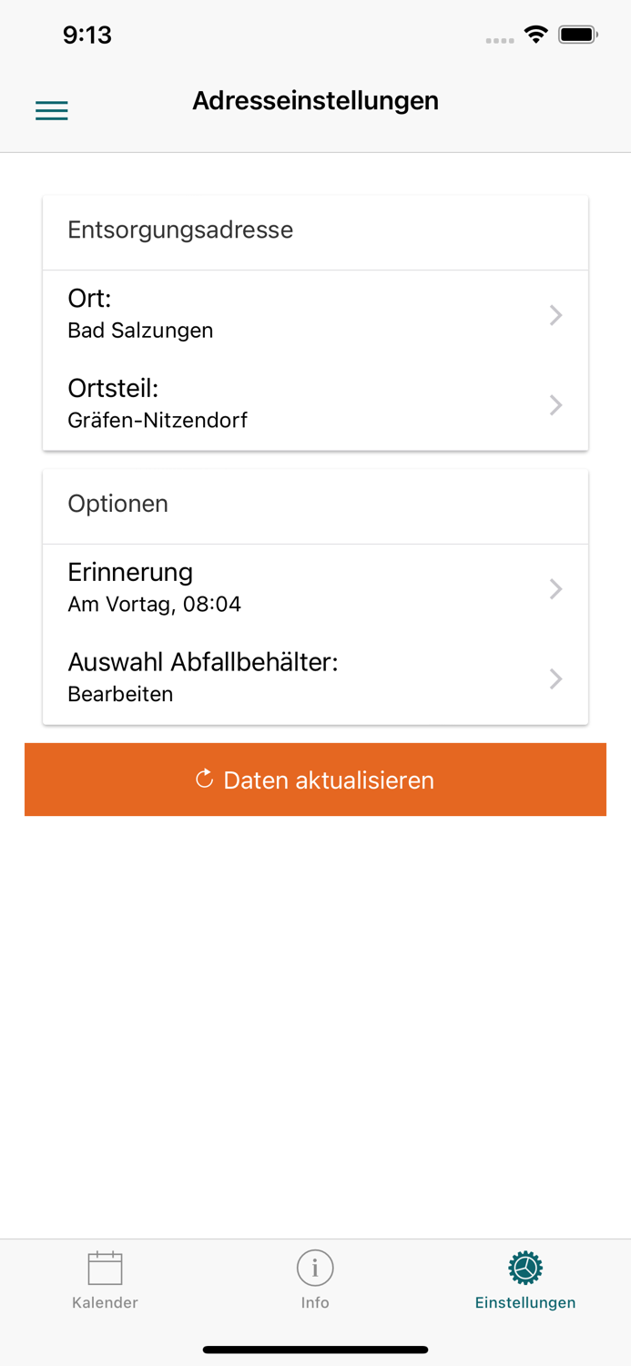Tap the Info icon in bottom bar
This screenshot has height=1366, width=631.
click(x=314, y=1266)
